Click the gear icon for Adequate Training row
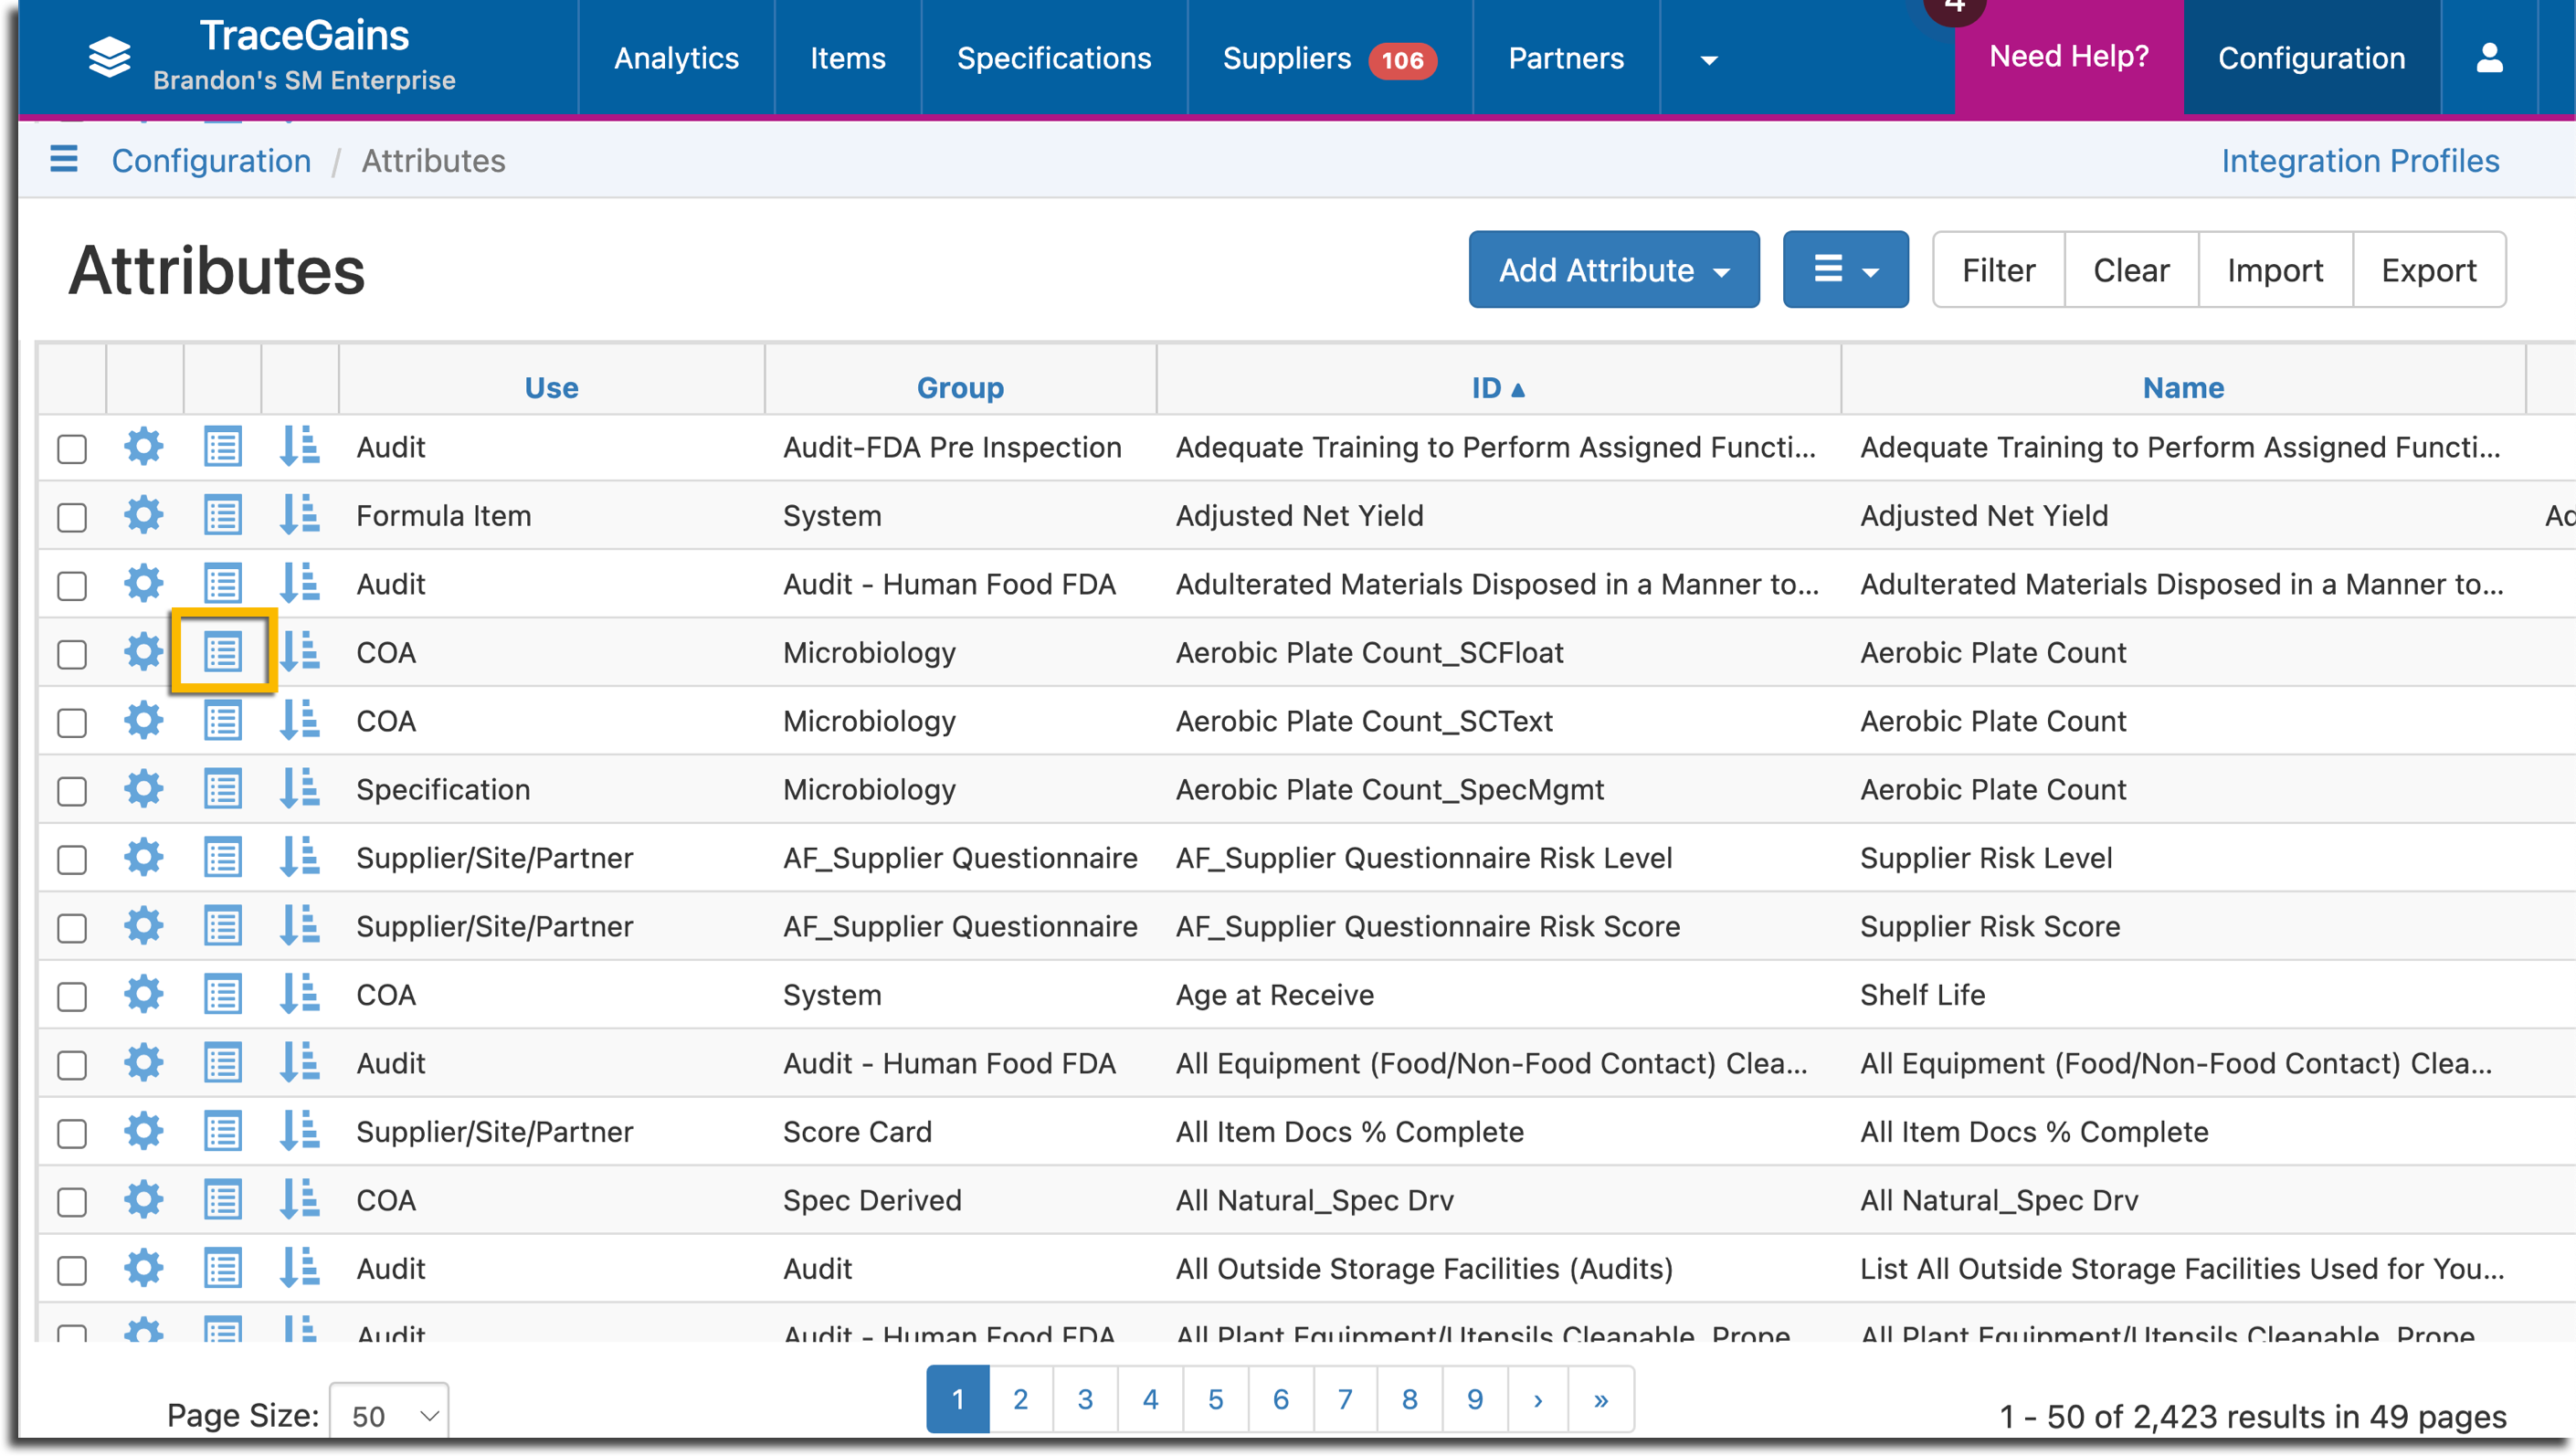Viewport: 2576px width, 1456px height. [x=144, y=447]
